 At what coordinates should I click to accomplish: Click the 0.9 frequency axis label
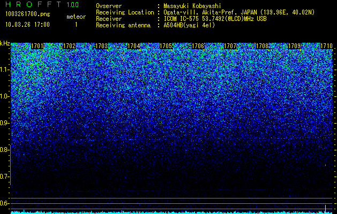[5, 123]
